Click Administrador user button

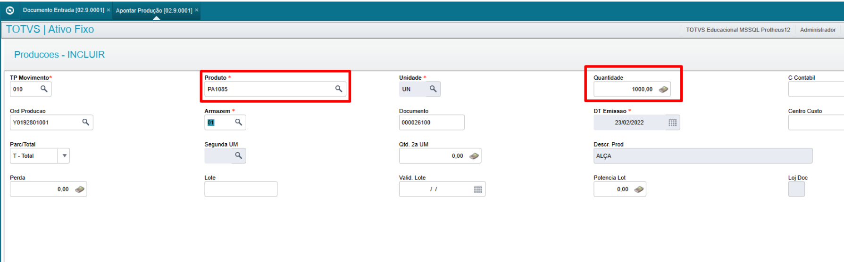tap(818, 30)
